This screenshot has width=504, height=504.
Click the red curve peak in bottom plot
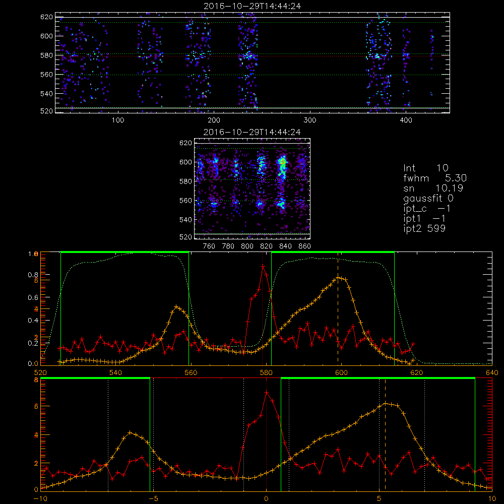pos(267,392)
